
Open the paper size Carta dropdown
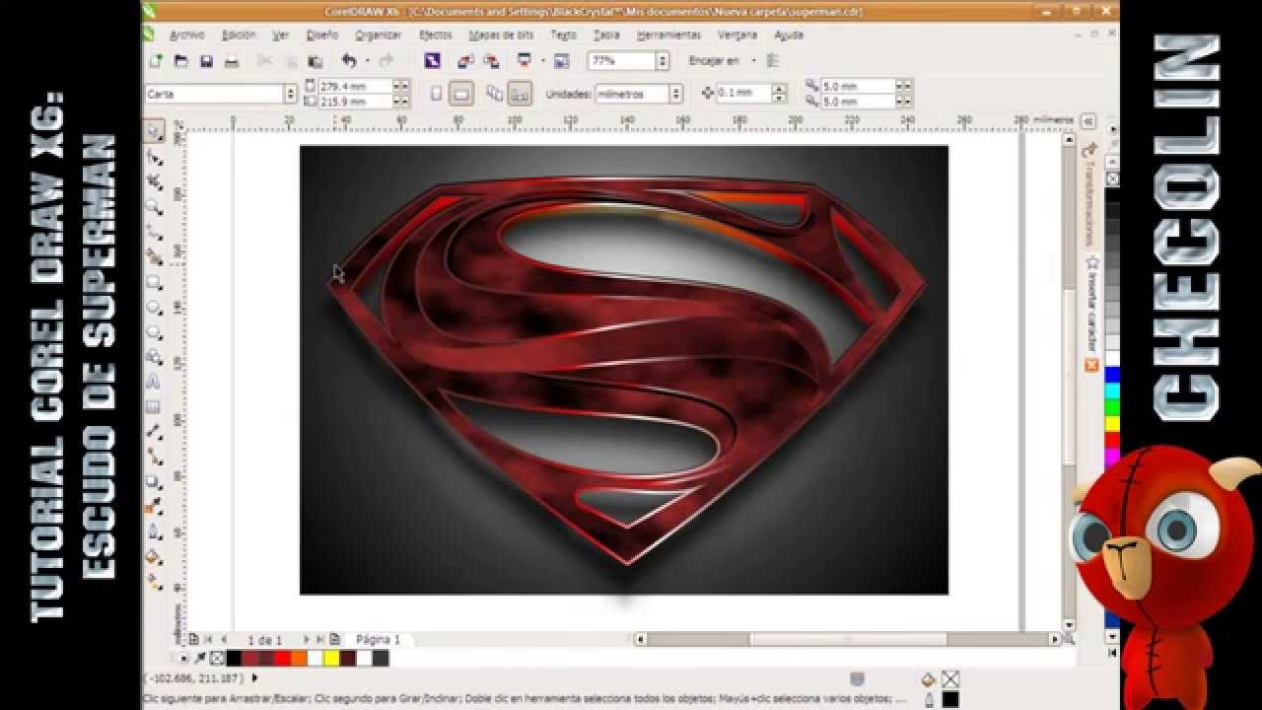[x=290, y=94]
